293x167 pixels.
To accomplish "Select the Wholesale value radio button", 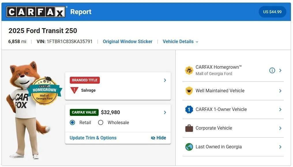I will 101,122.
